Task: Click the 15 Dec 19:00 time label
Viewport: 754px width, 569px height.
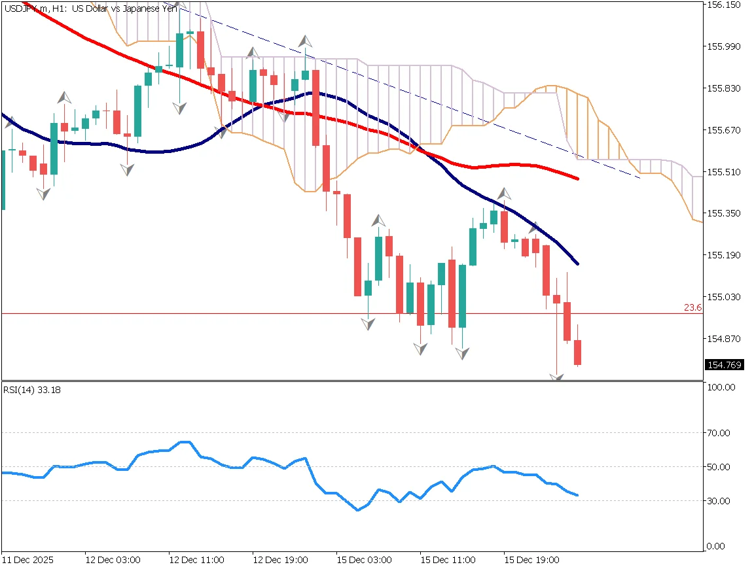Action: pos(531,560)
